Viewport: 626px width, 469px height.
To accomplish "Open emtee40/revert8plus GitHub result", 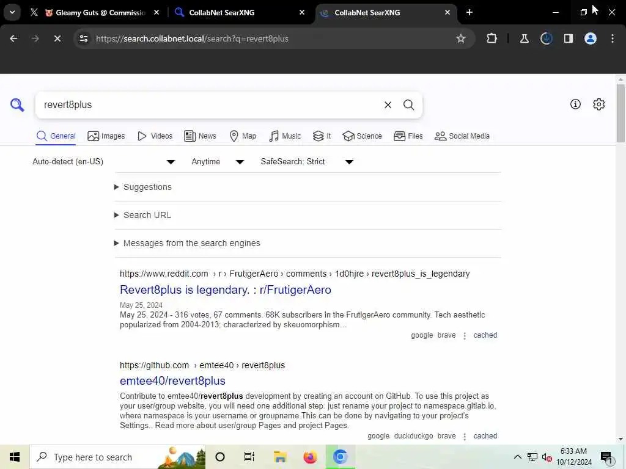I will (x=172, y=381).
